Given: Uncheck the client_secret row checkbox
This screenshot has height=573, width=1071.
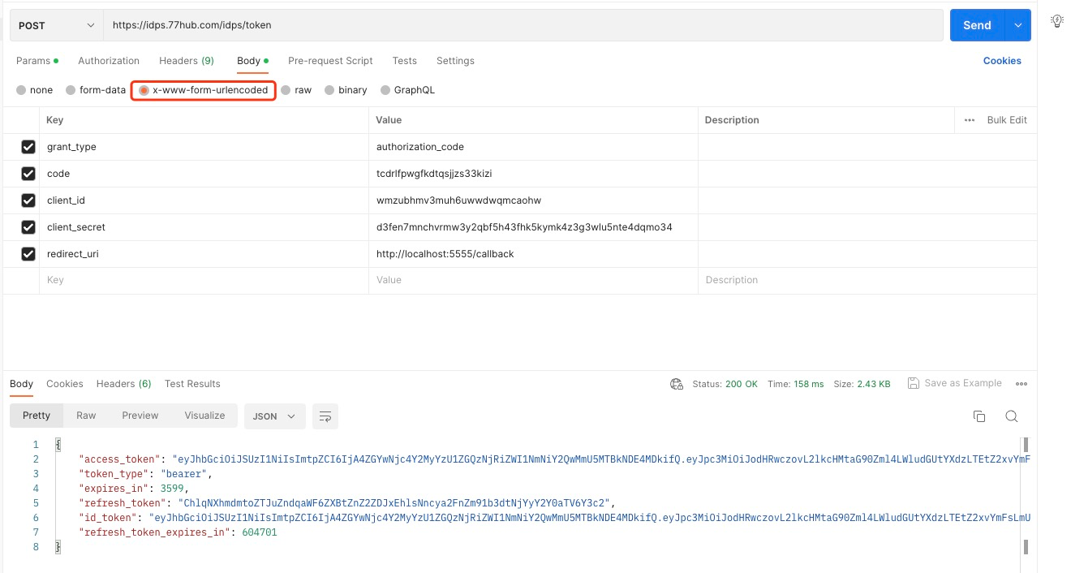Looking at the screenshot, I should 28,227.
